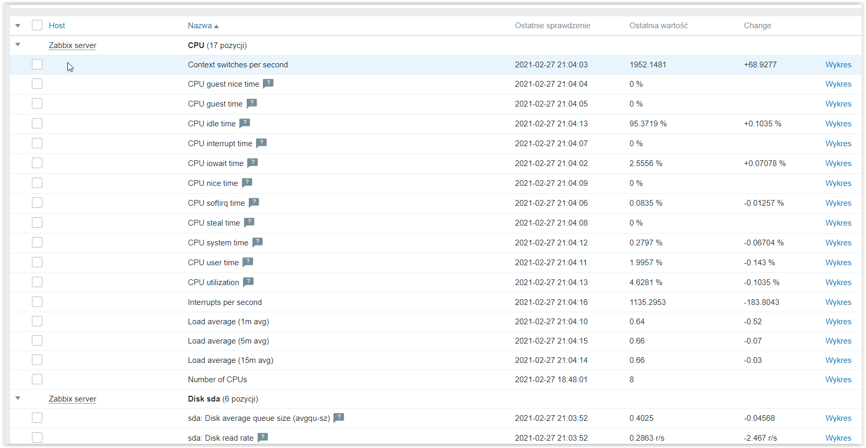The width and height of the screenshot is (866, 448).
Task: Click the Change column header
Action: point(757,26)
